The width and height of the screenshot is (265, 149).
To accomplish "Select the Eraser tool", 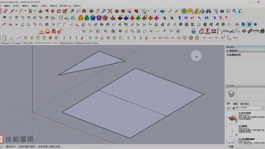I will (x=5, y=11).
